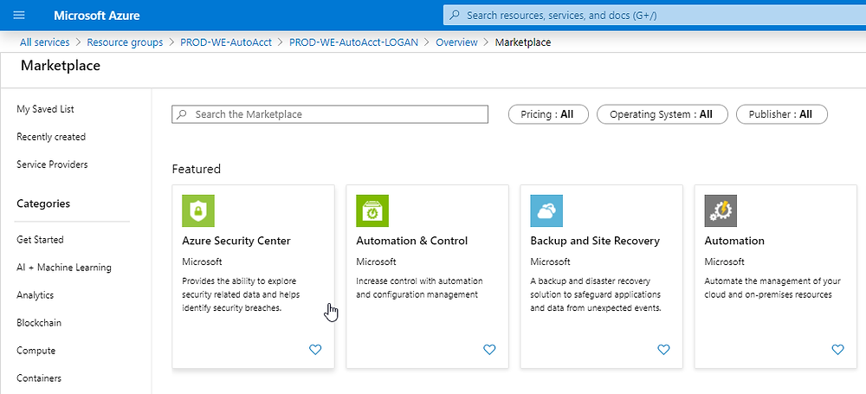Image resolution: width=866 pixels, height=394 pixels.
Task: Choose the Analytics category
Action: pyautogui.click(x=35, y=294)
